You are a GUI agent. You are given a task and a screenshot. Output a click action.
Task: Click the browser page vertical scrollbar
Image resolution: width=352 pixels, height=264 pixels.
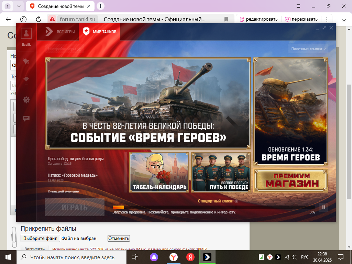(x=349, y=141)
